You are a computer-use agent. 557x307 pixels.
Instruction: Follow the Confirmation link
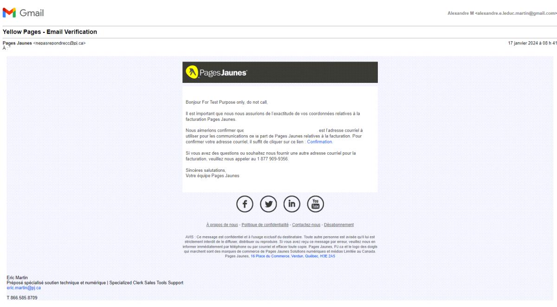(320, 142)
